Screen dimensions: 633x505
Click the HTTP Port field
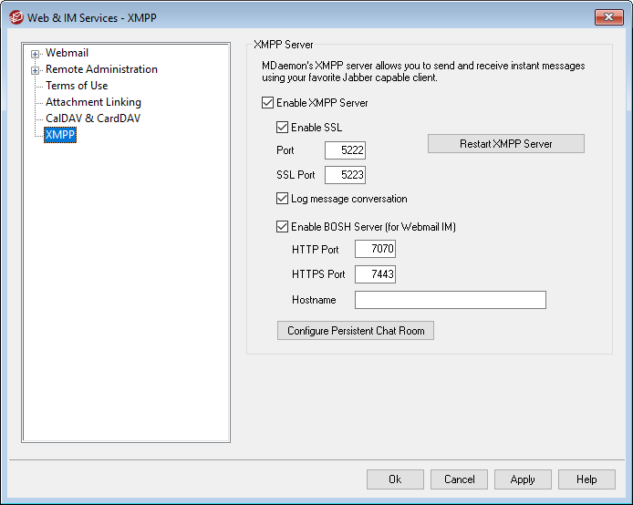375,249
